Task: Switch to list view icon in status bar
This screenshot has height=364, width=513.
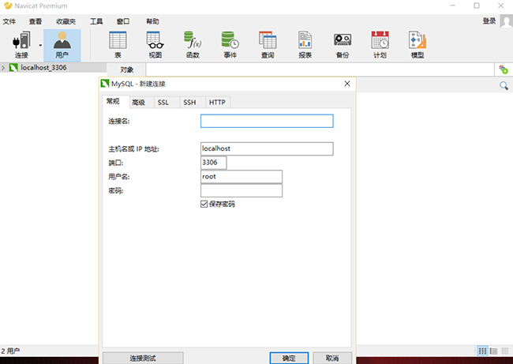Action: (x=482, y=351)
